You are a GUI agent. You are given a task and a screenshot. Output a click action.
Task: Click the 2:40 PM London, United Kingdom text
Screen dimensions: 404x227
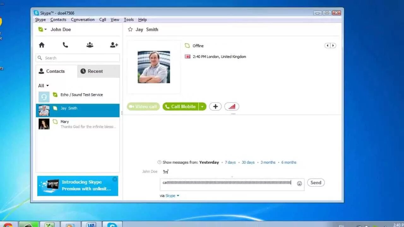coord(219,57)
